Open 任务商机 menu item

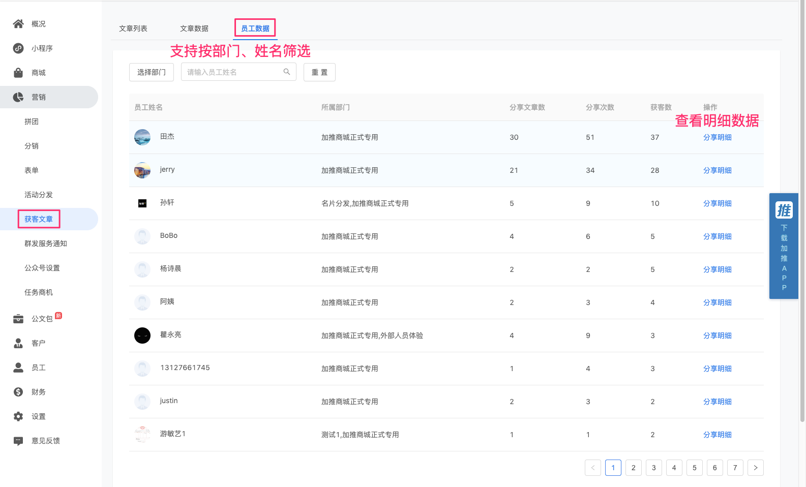click(39, 292)
